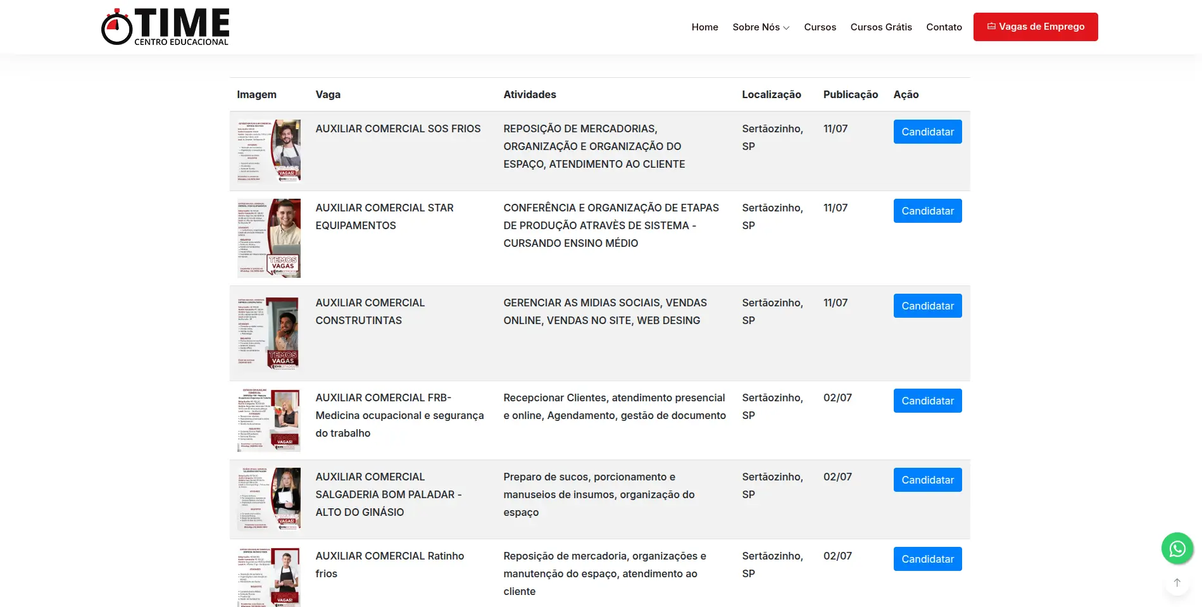This screenshot has height=607, width=1202.
Task: Click the TIME Centro Educacional logo
Action: coord(165,26)
